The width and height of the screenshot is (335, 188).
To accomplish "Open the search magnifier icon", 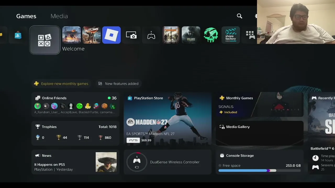I will 239,16.
